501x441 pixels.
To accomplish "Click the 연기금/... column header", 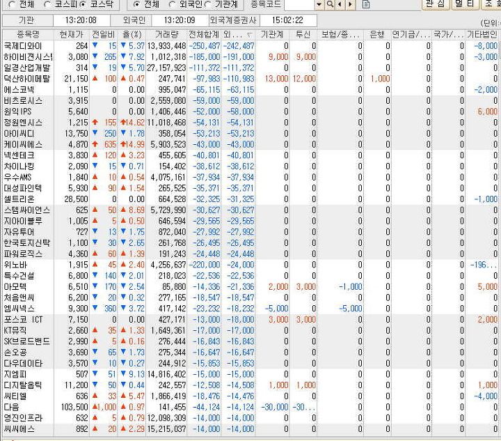I will tap(411, 35).
